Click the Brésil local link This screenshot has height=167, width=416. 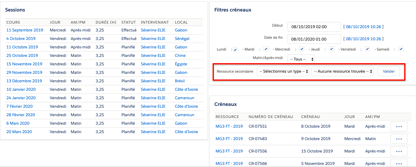click(x=180, y=81)
